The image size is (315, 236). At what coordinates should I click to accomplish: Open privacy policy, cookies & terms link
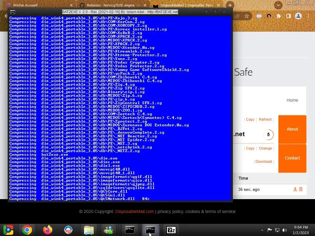[196, 211]
